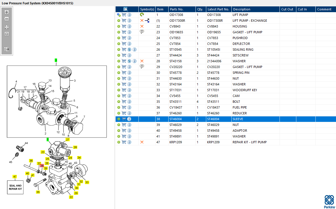The width and height of the screenshot is (336, 209).
Task: Add PUSHROD CV7853 to cart
Action: [124, 38]
